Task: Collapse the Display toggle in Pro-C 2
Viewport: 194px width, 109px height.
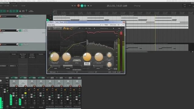Action: tap(77, 57)
